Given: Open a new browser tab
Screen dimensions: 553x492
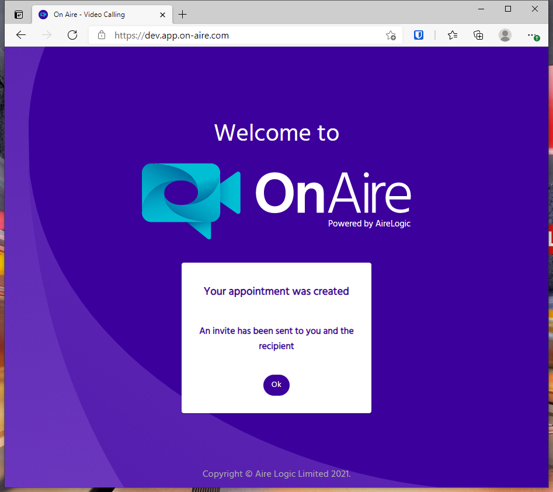Looking at the screenshot, I should click(183, 15).
